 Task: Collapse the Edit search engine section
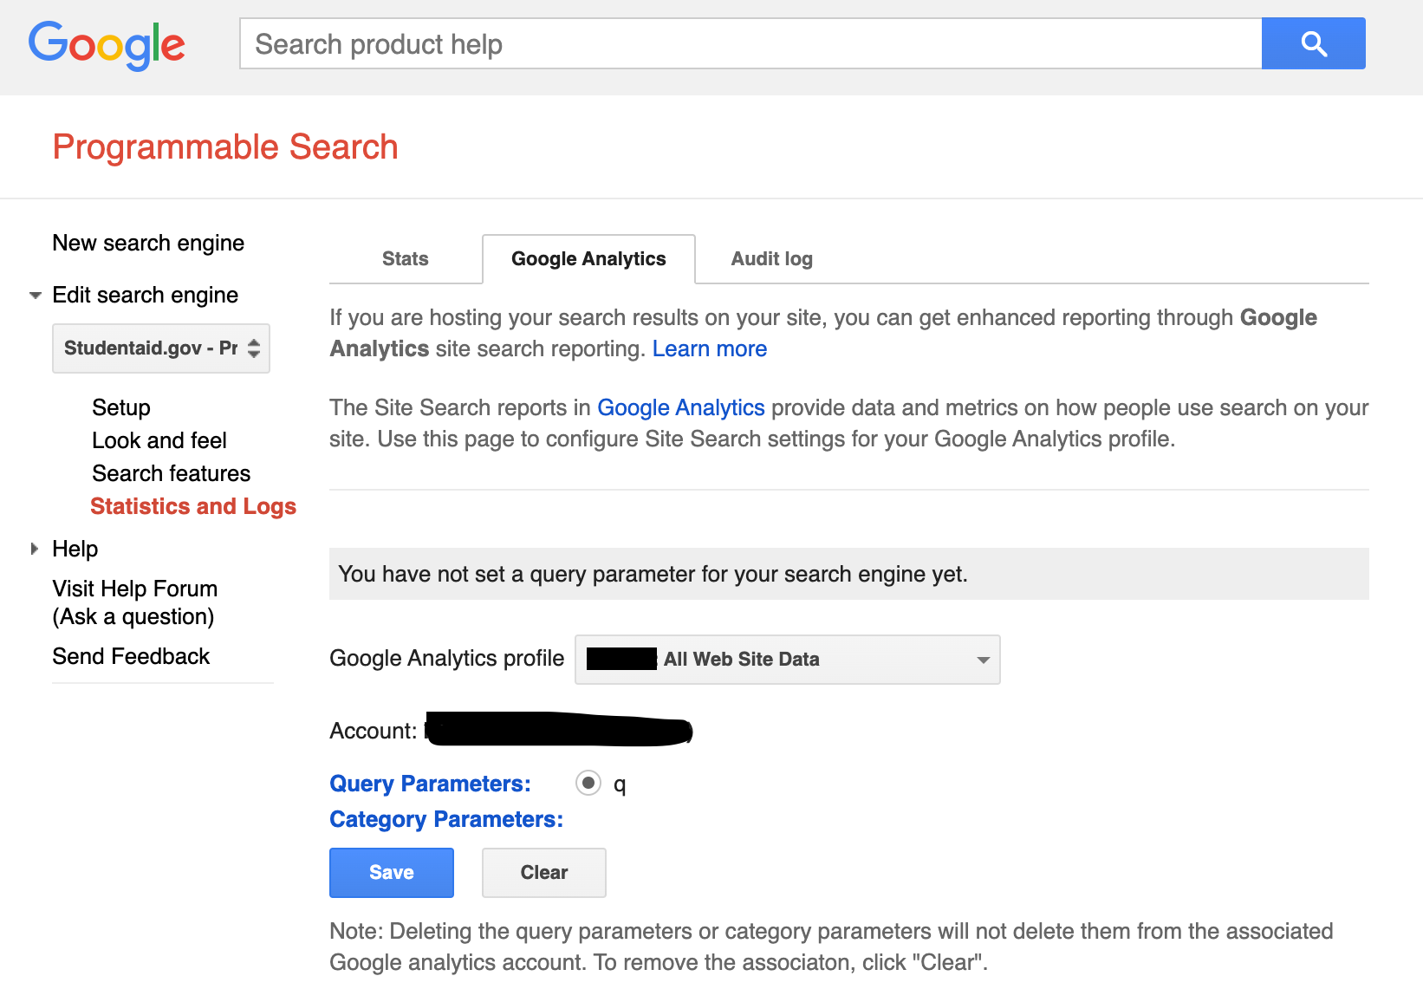point(36,296)
